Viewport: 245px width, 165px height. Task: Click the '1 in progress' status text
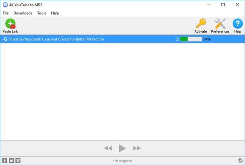[x=122, y=161]
